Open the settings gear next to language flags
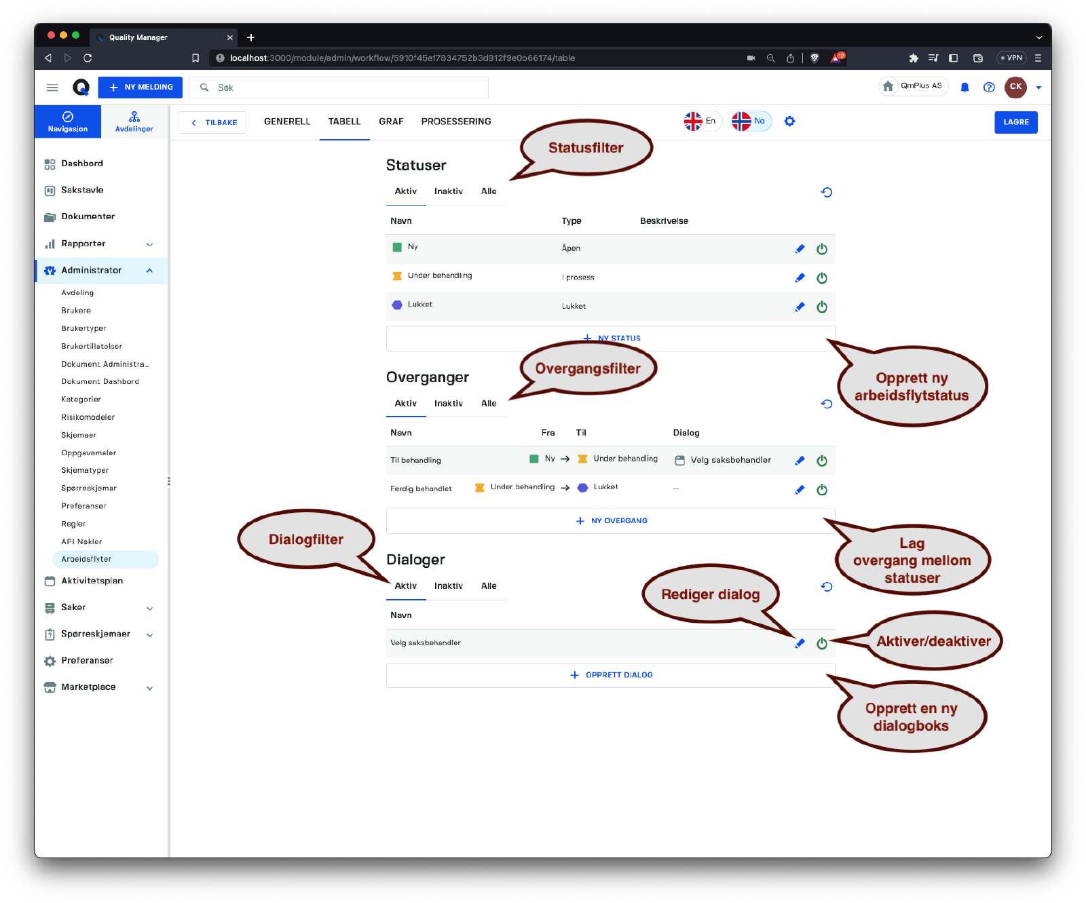 pos(789,121)
